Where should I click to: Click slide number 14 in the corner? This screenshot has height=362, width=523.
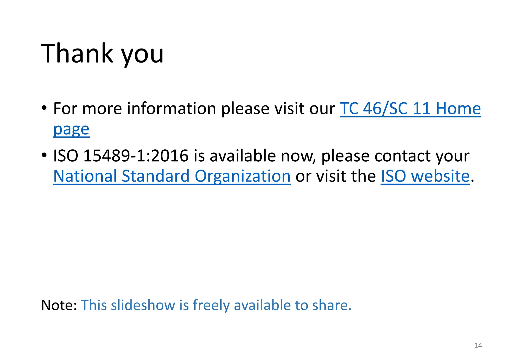pos(478,345)
